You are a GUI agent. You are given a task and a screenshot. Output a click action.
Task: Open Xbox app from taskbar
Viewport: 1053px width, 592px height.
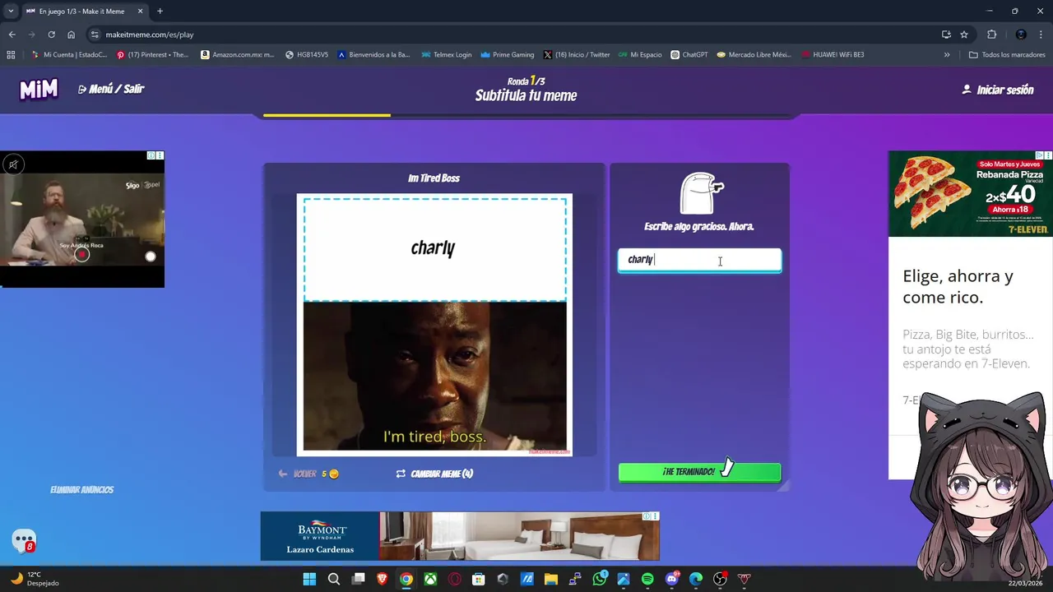430,579
